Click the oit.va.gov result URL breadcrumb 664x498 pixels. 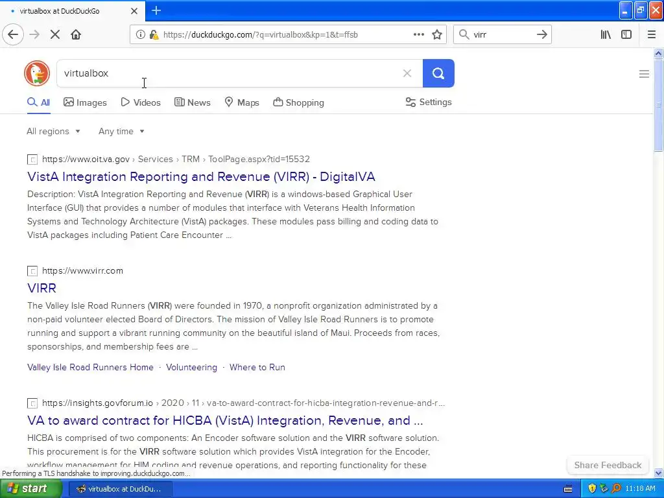(176, 160)
